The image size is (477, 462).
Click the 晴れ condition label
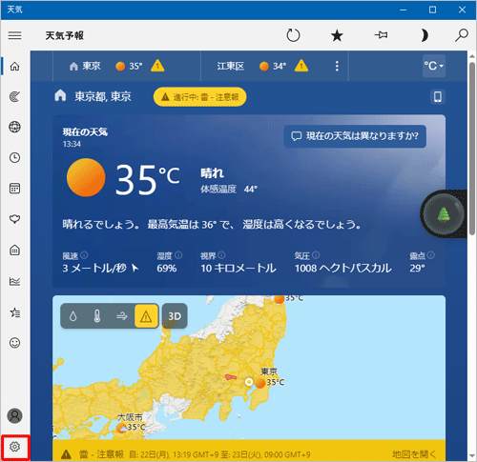coord(212,173)
